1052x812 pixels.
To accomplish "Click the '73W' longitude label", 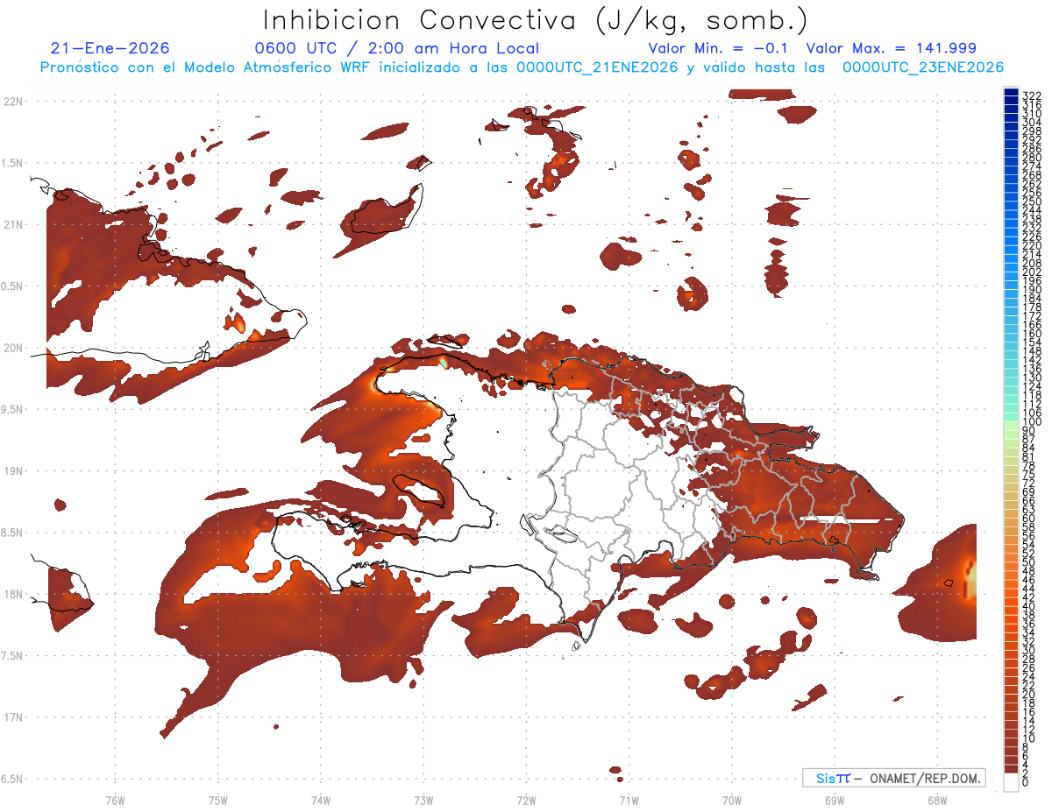I will pos(423,800).
